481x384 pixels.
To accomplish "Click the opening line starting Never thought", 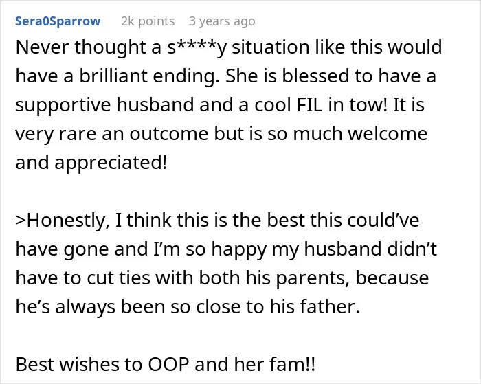I will point(229,47).
